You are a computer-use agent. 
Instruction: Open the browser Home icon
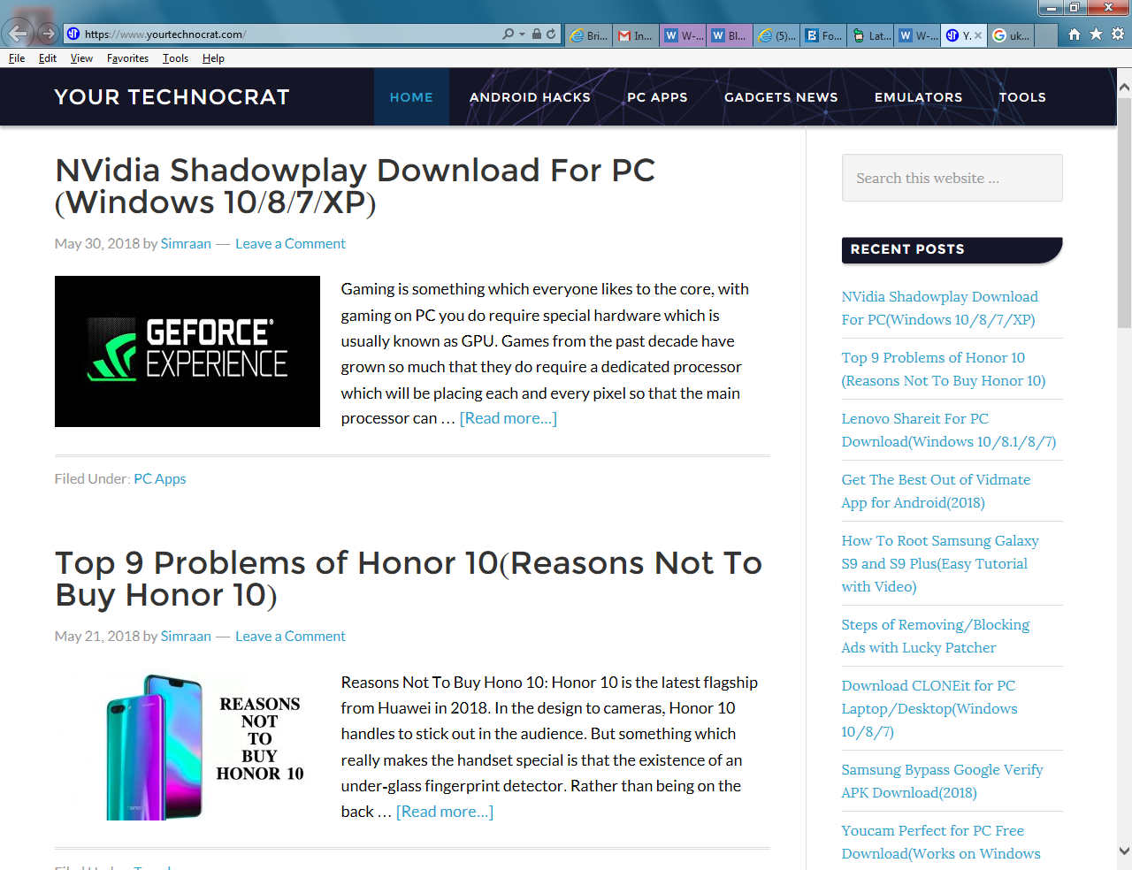click(x=1074, y=34)
